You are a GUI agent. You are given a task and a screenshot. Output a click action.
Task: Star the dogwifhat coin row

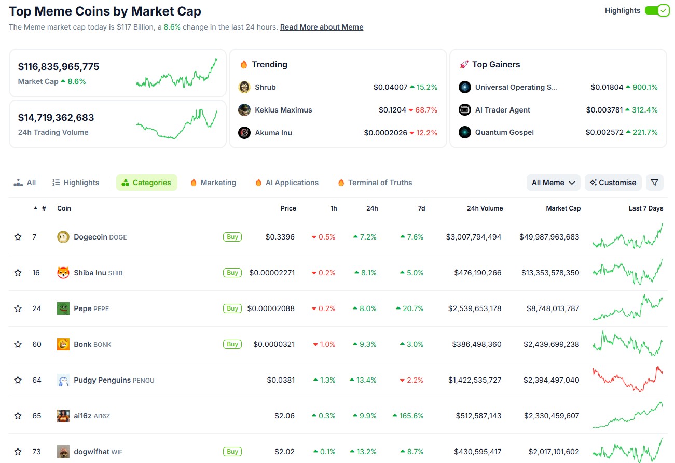point(18,452)
